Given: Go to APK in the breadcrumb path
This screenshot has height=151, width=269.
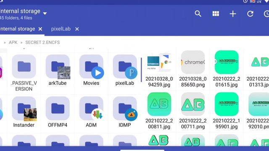Looking at the screenshot, I should pyautogui.click(x=13, y=42).
